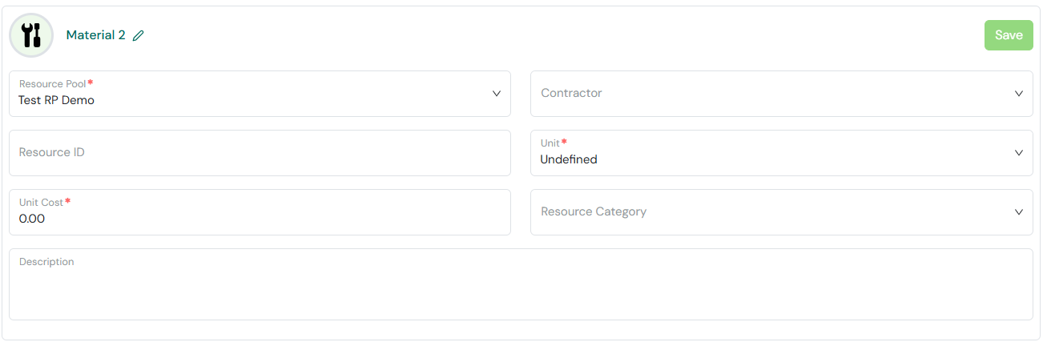The width and height of the screenshot is (1047, 346).
Task: Click the Contractor chevron arrow
Action: pyautogui.click(x=1019, y=93)
